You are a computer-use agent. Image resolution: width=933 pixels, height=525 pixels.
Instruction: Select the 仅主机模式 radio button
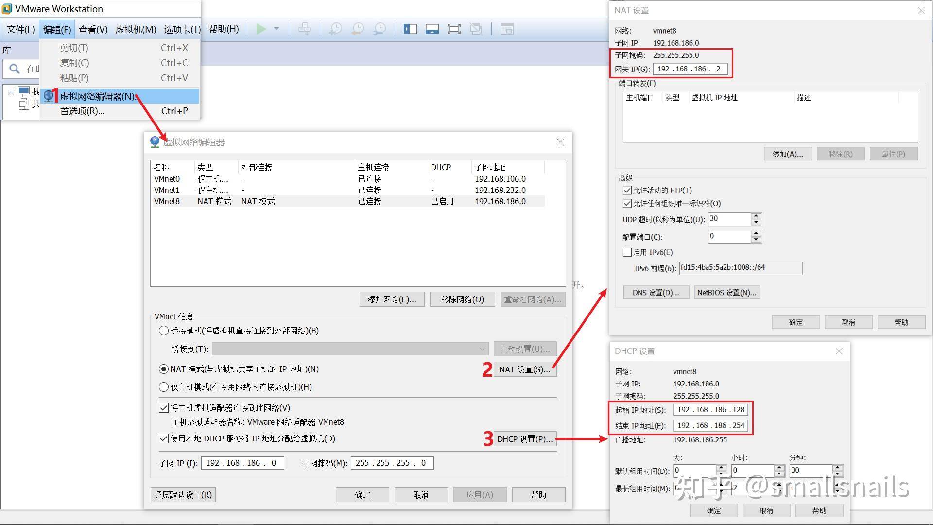164,387
